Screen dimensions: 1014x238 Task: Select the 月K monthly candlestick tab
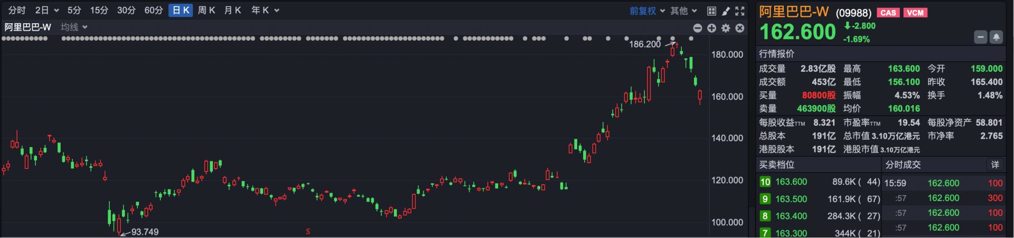click(x=232, y=11)
